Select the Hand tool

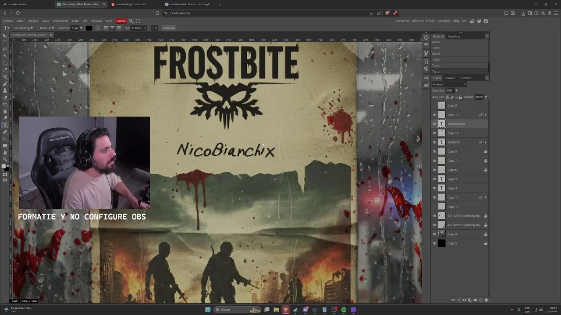point(5,152)
